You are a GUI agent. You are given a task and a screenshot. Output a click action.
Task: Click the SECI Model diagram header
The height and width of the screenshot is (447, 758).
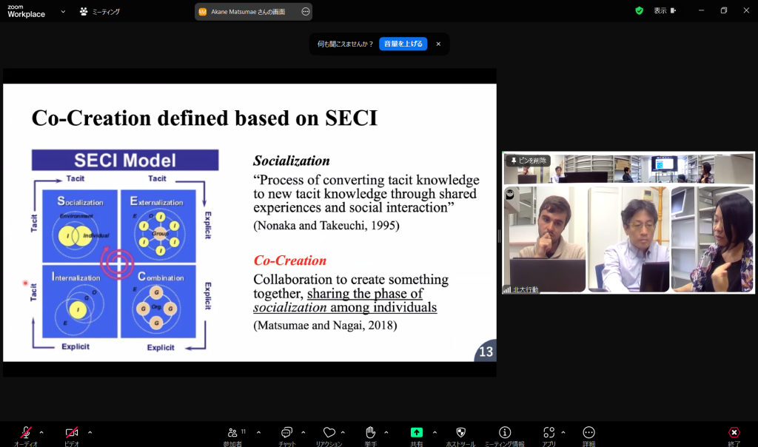click(x=125, y=160)
